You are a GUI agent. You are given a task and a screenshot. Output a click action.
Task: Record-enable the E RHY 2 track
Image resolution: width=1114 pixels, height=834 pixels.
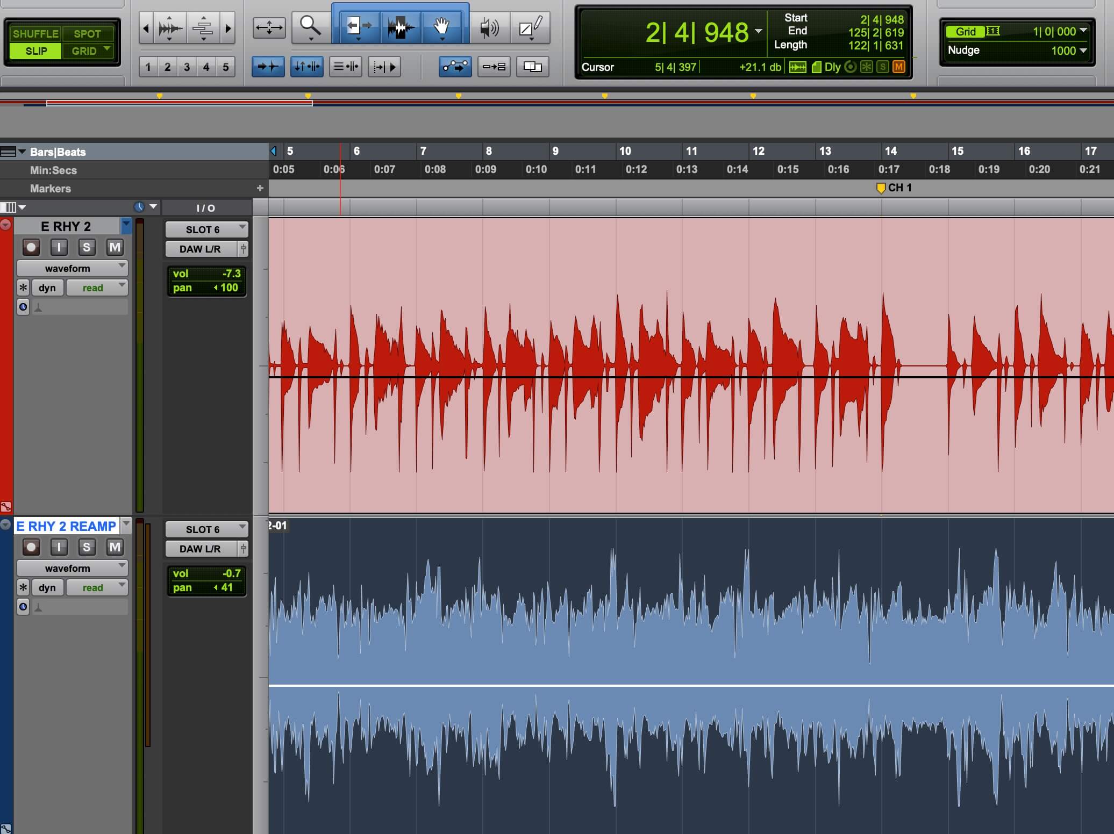[31, 247]
